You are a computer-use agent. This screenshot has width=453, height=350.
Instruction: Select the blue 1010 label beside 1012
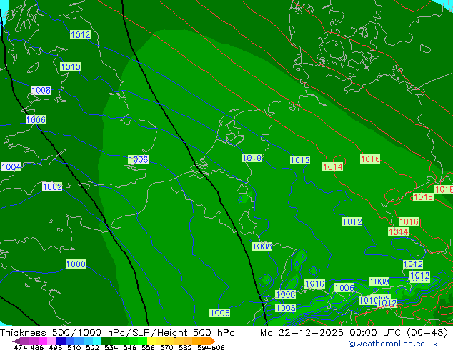coord(252,159)
